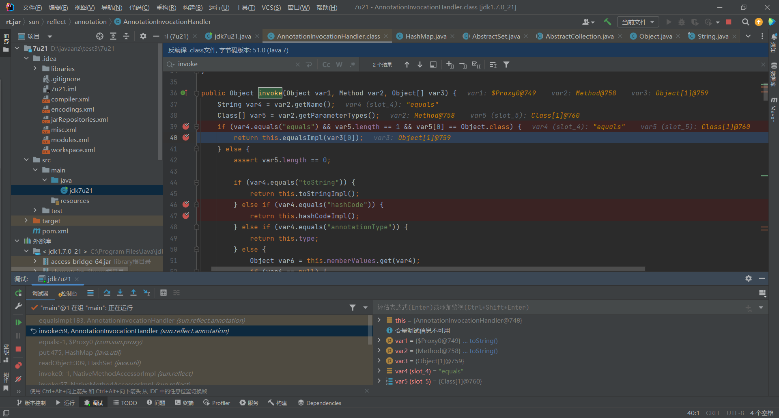The image size is (779, 418).
Task: Stop the running debug session from top toolbar
Action: (x=729, y=22)
